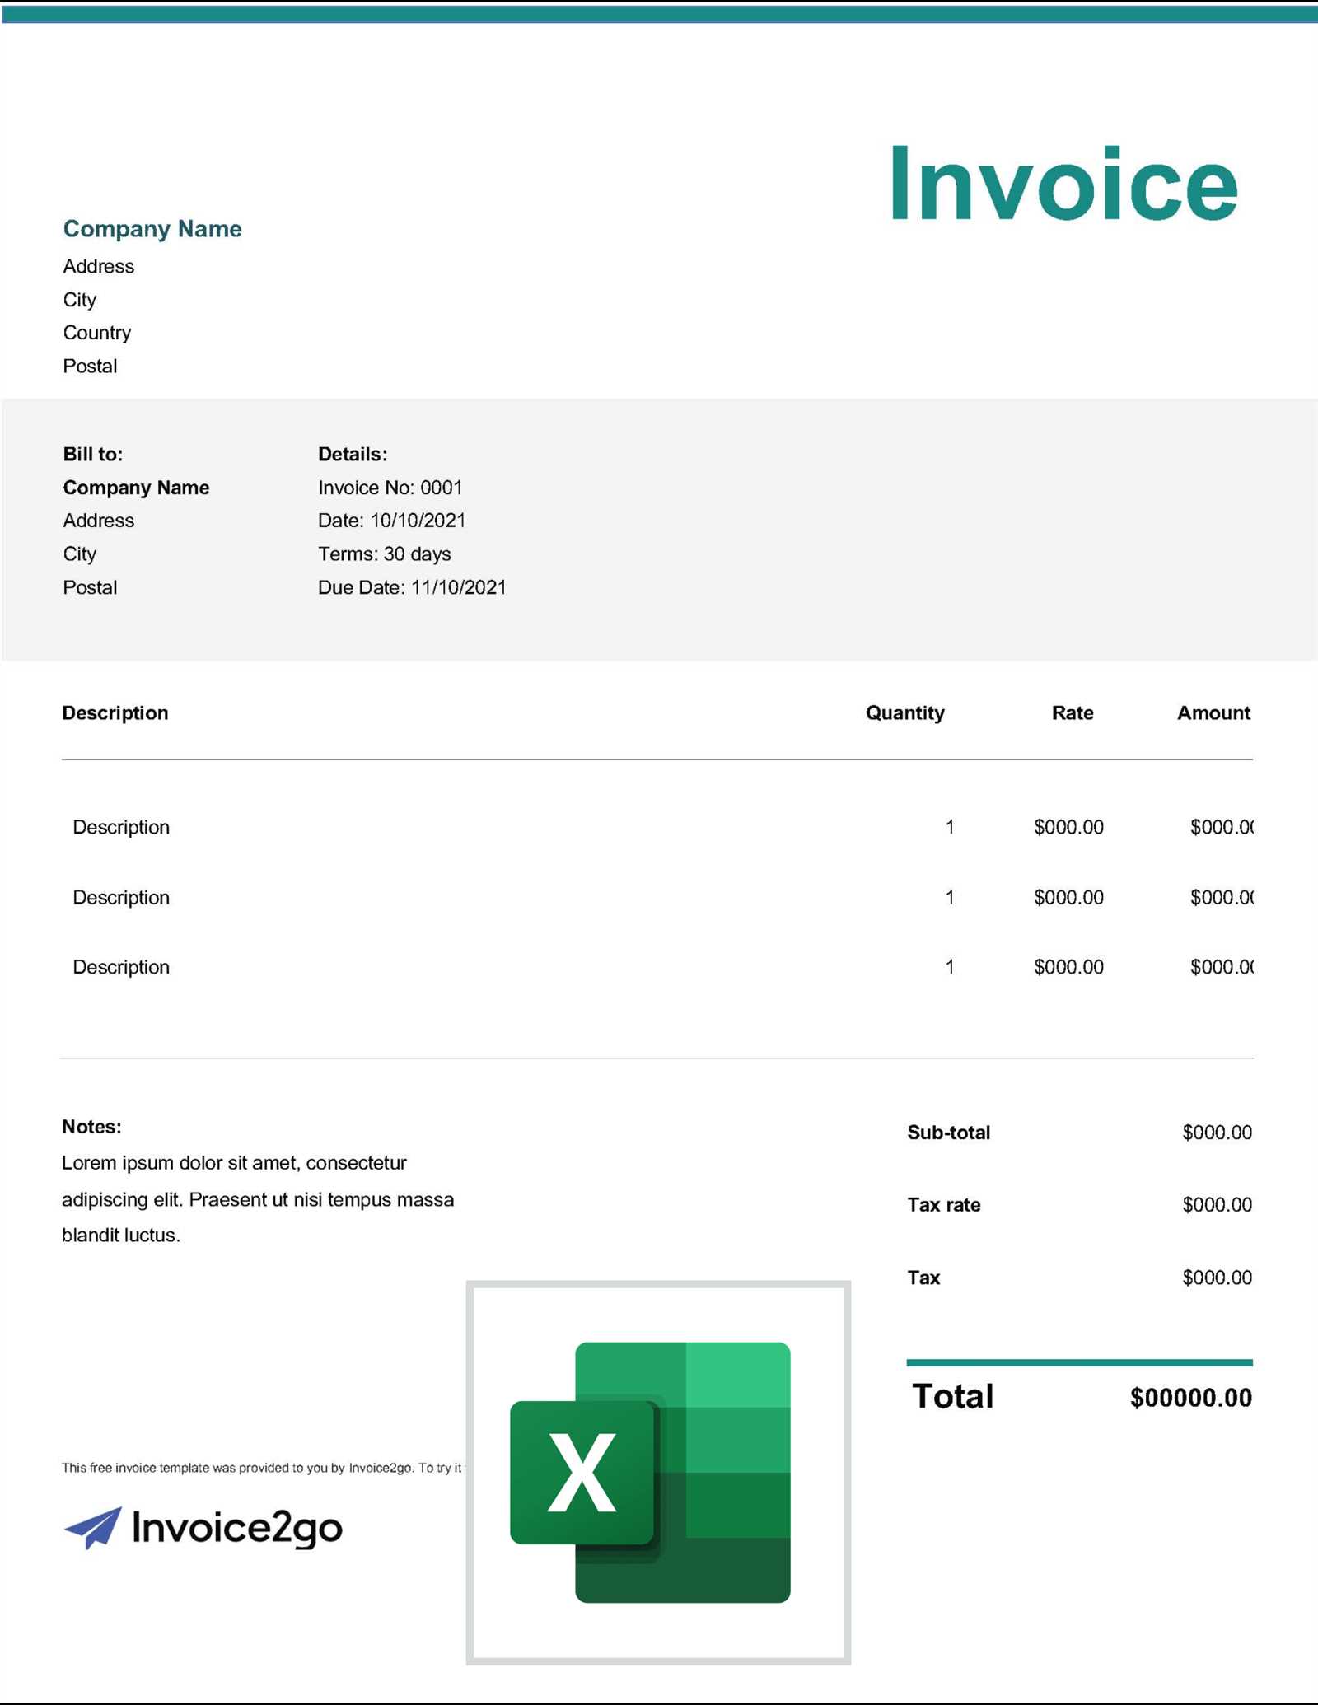
Task: Click the Tax rate $000.00 value
Action: (x=1217, y=1205)
